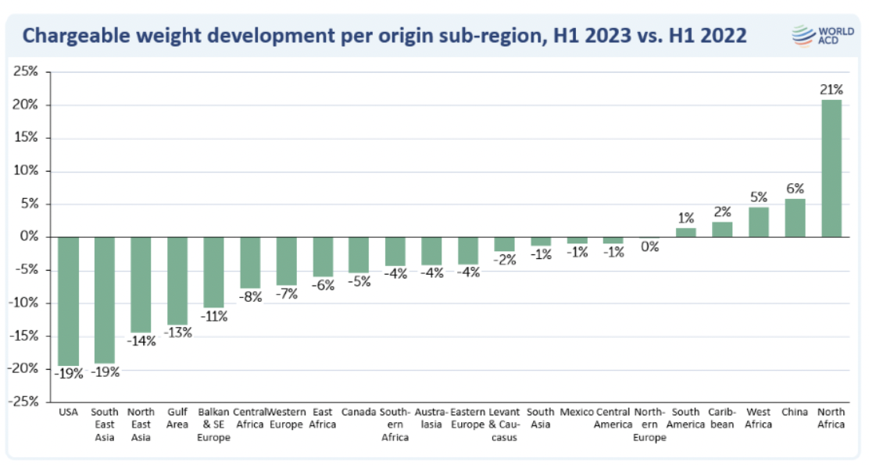Click the 0% y-axis tick label
The height and width of the screenshot is (465, 869).
coord(30,236)
